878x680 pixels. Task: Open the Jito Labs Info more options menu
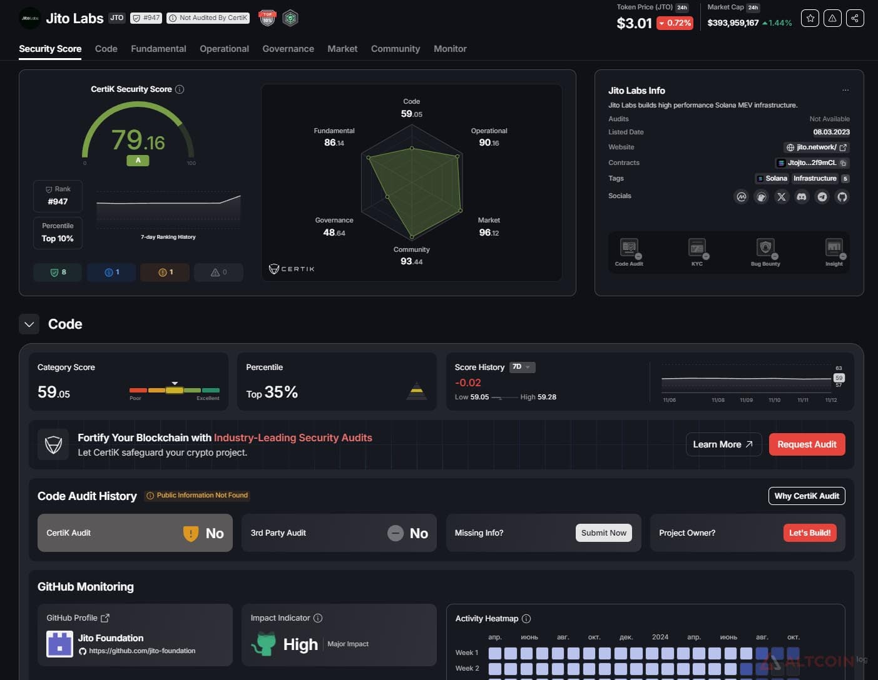pos(845,91)
